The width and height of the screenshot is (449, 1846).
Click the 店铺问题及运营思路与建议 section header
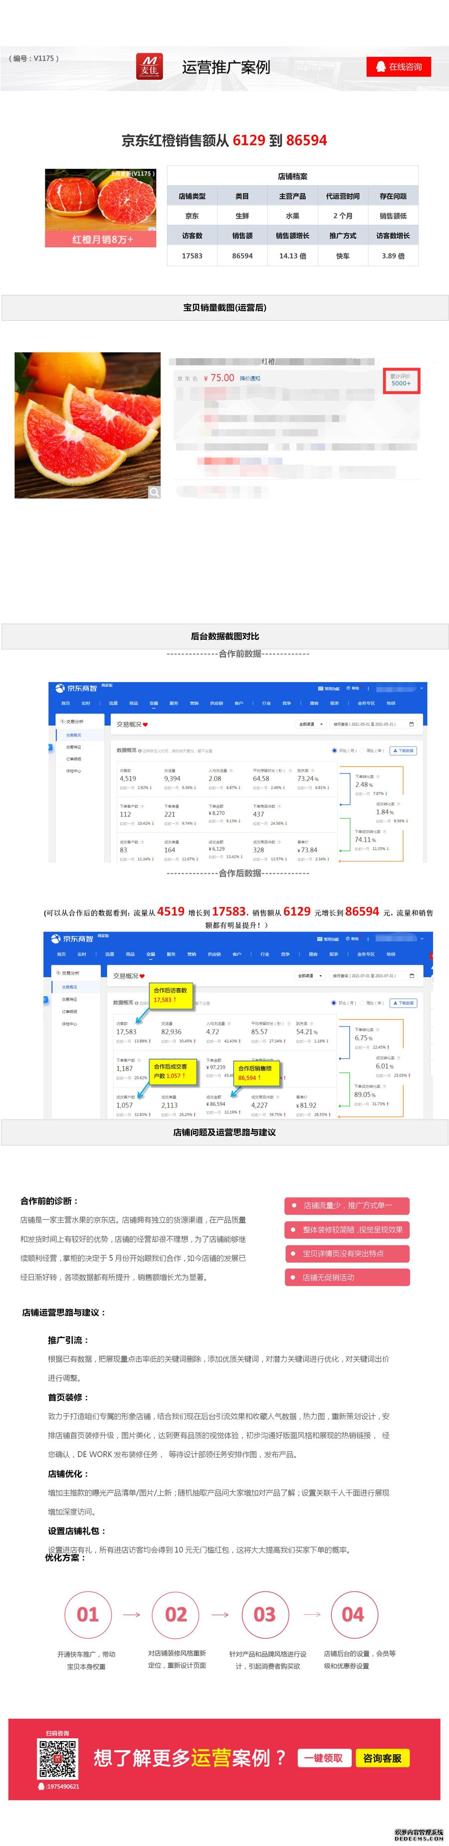[225, 1132]
